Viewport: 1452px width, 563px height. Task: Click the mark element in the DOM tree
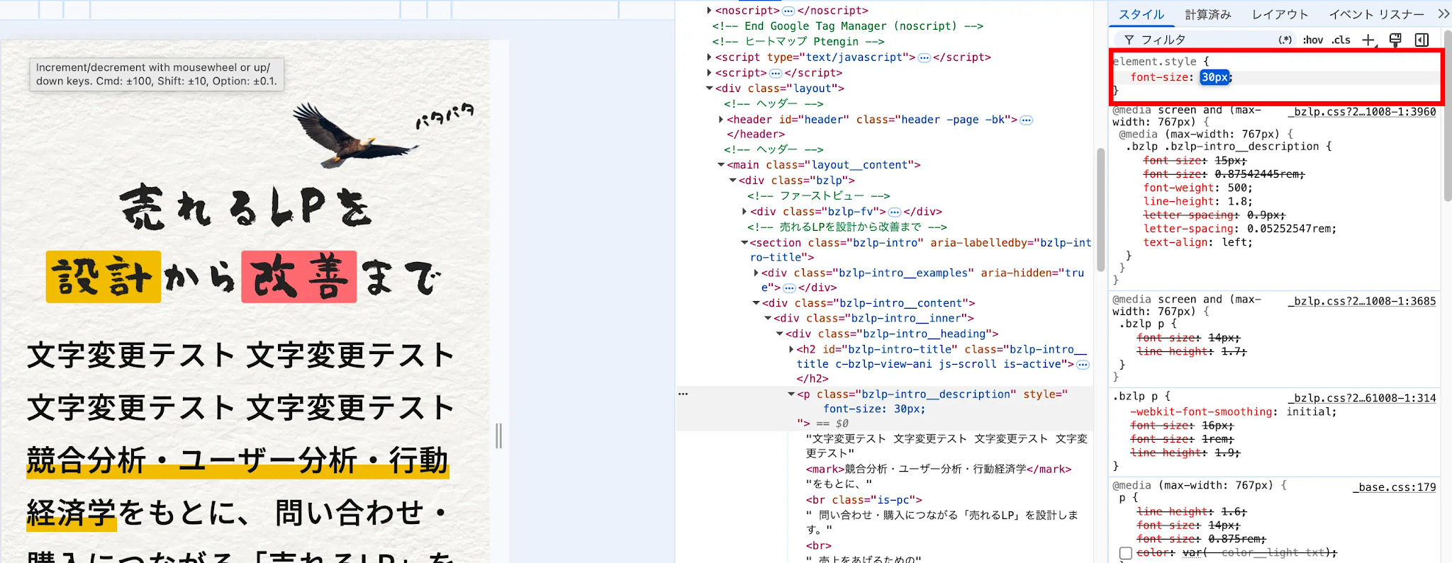click(939, 469)
